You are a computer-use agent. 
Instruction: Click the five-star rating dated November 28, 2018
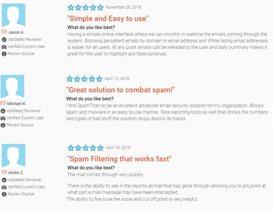point(86,7)
